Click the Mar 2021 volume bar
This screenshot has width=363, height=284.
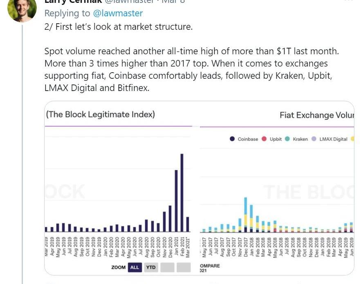pyautogui.click(x=188, y=224)
